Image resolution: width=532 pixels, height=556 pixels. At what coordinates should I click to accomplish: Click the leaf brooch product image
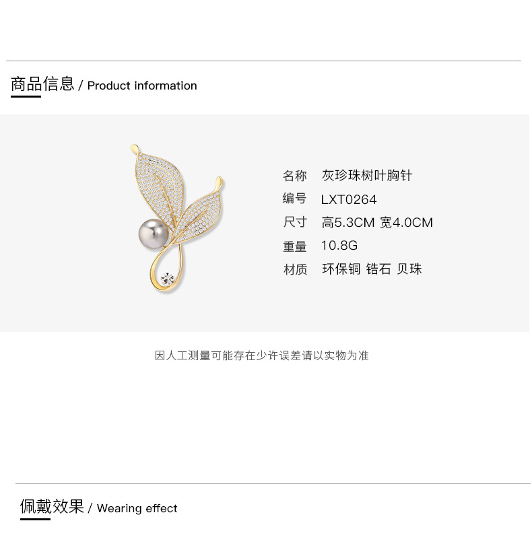(176, 218)
